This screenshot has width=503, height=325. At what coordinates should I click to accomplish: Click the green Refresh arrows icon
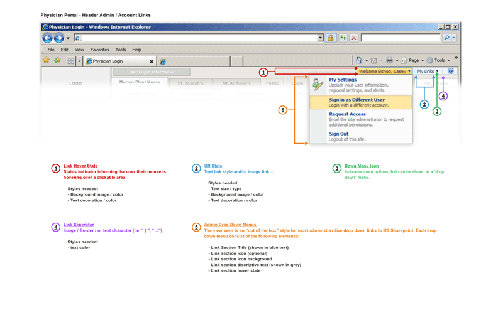click(343, 38)
